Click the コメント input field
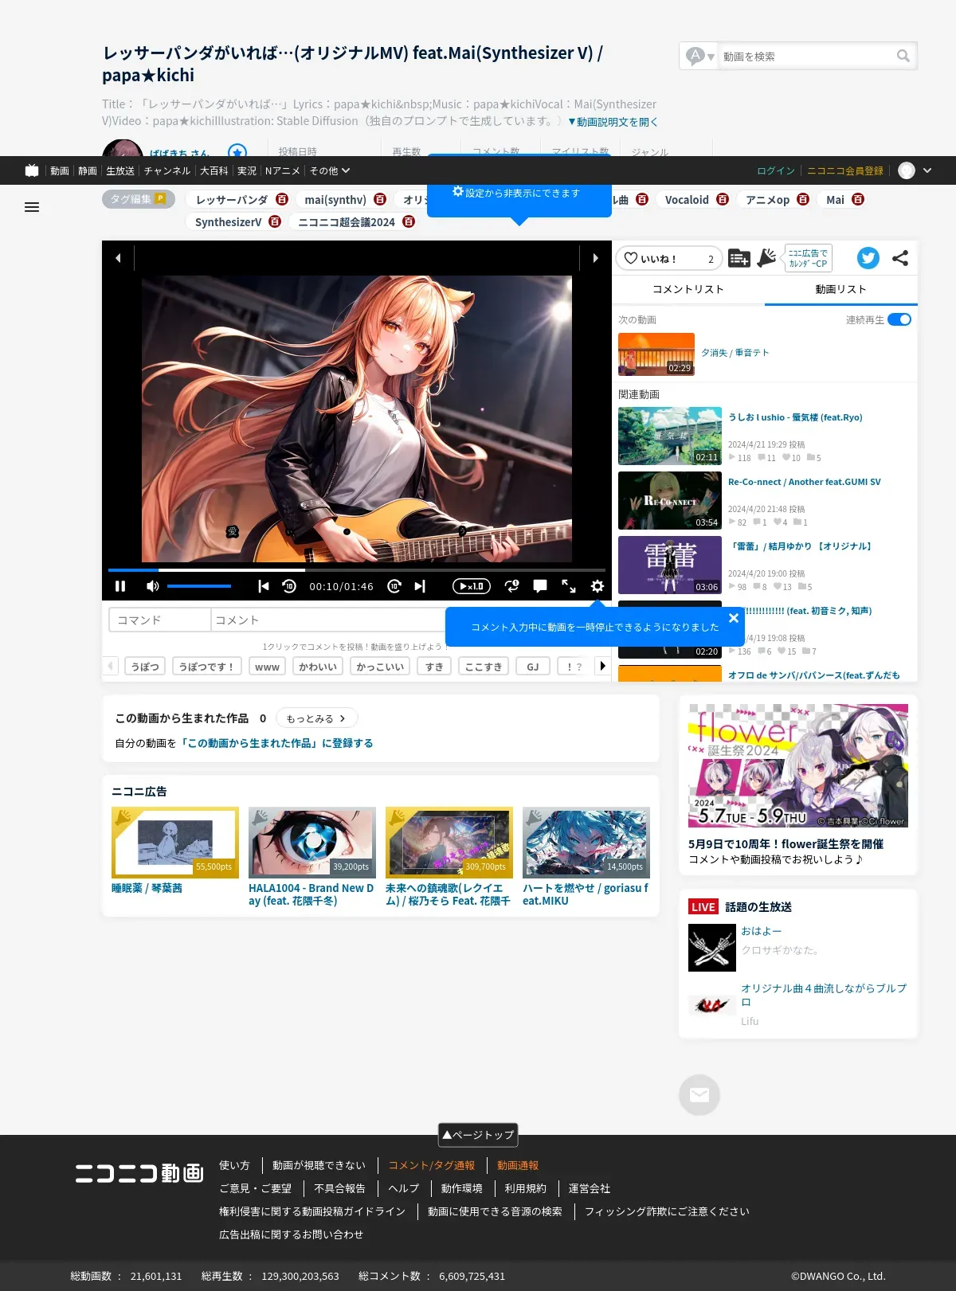The image size is (956, 1291). coord(328,620)
